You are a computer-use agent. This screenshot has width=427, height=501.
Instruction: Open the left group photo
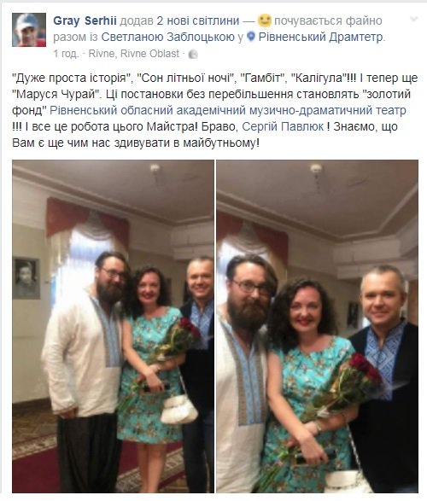[x=113, y=326]
